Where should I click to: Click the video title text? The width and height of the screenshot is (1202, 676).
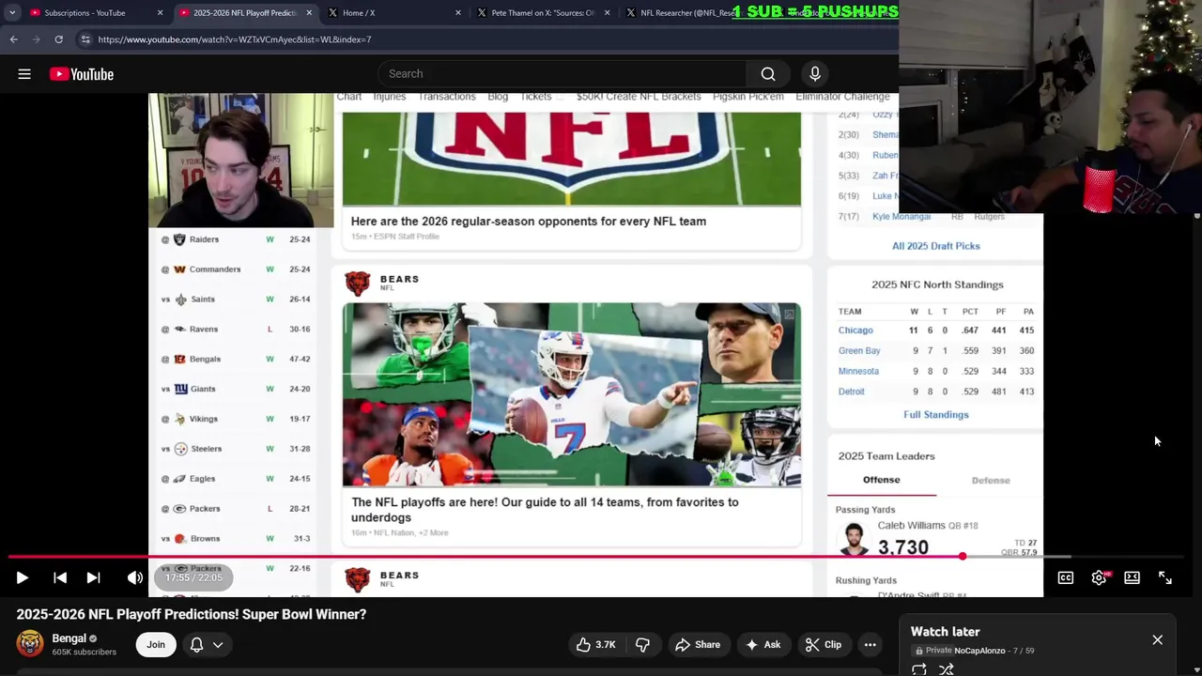[x=192, y=614]
